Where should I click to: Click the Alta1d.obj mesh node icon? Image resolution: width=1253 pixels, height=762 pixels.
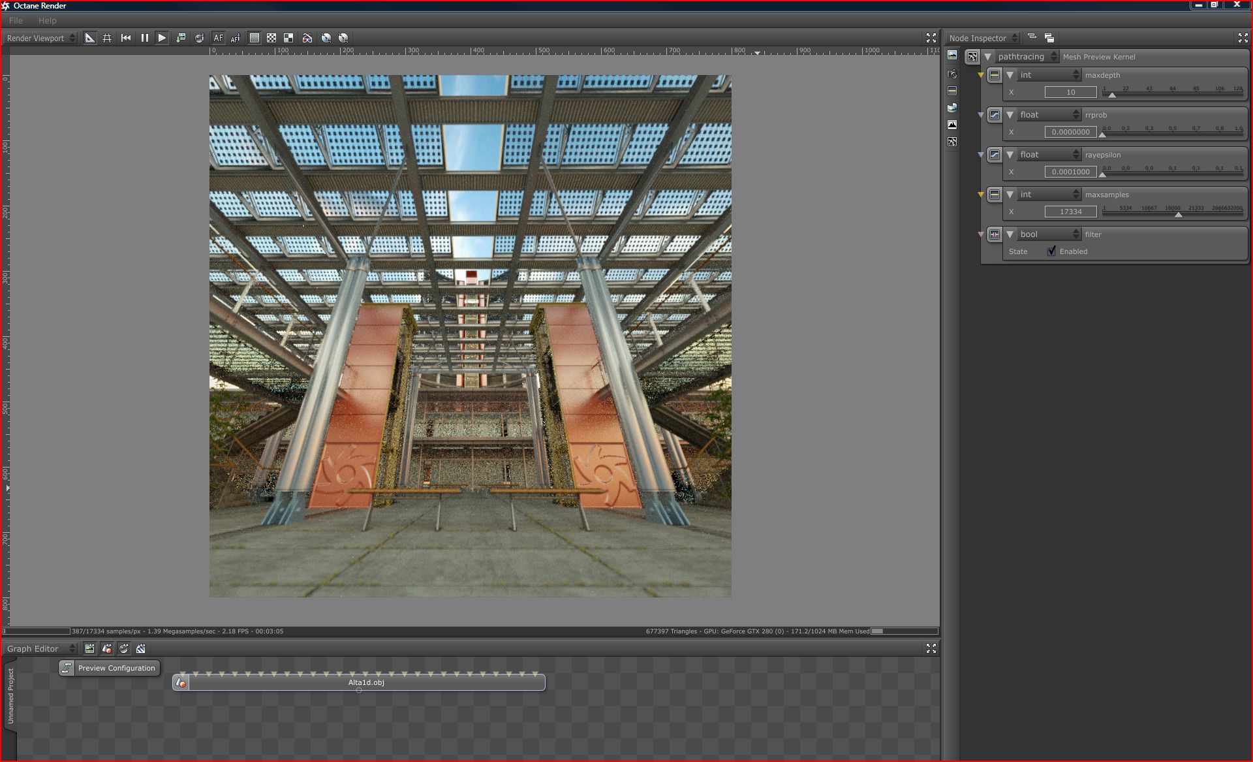[181, 683]
